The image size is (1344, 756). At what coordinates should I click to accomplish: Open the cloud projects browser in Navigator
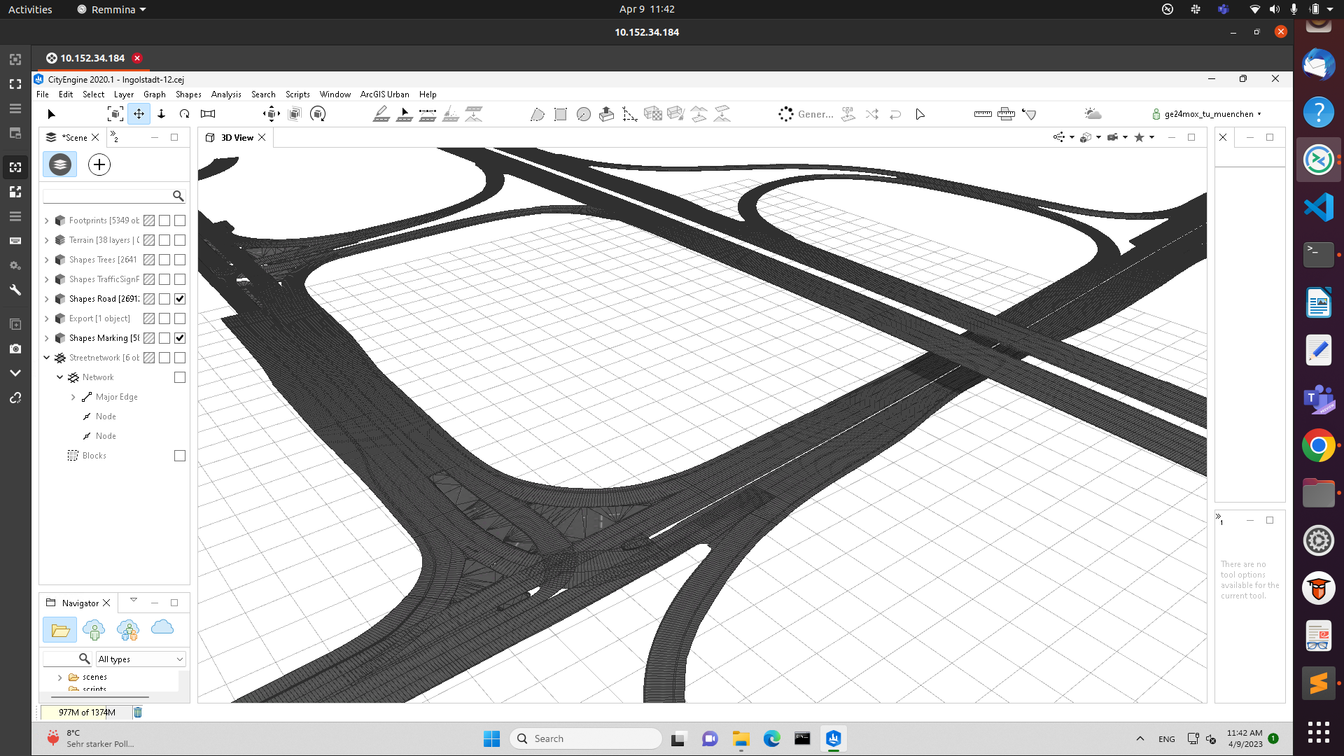point(162,628)
